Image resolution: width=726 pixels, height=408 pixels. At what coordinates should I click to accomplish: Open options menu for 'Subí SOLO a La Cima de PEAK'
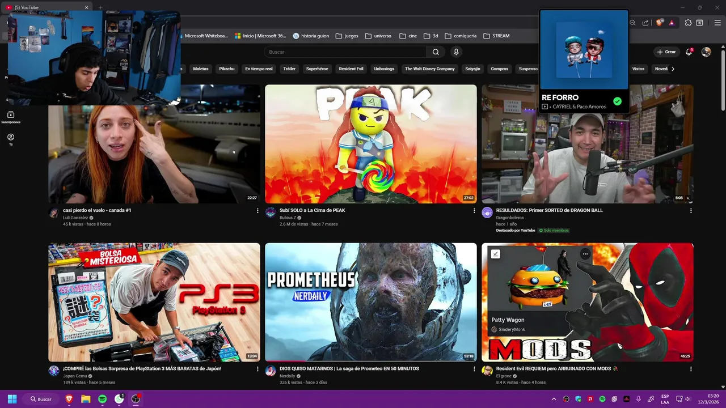click(474, 211)
